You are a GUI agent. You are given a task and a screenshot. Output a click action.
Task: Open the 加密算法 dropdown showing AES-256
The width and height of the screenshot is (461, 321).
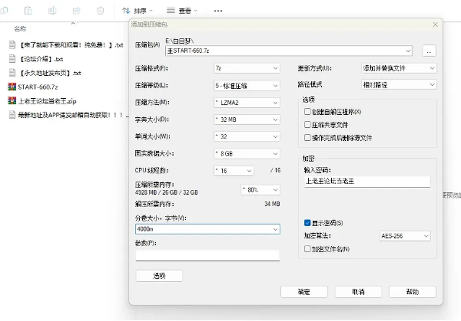coord(405,236)
